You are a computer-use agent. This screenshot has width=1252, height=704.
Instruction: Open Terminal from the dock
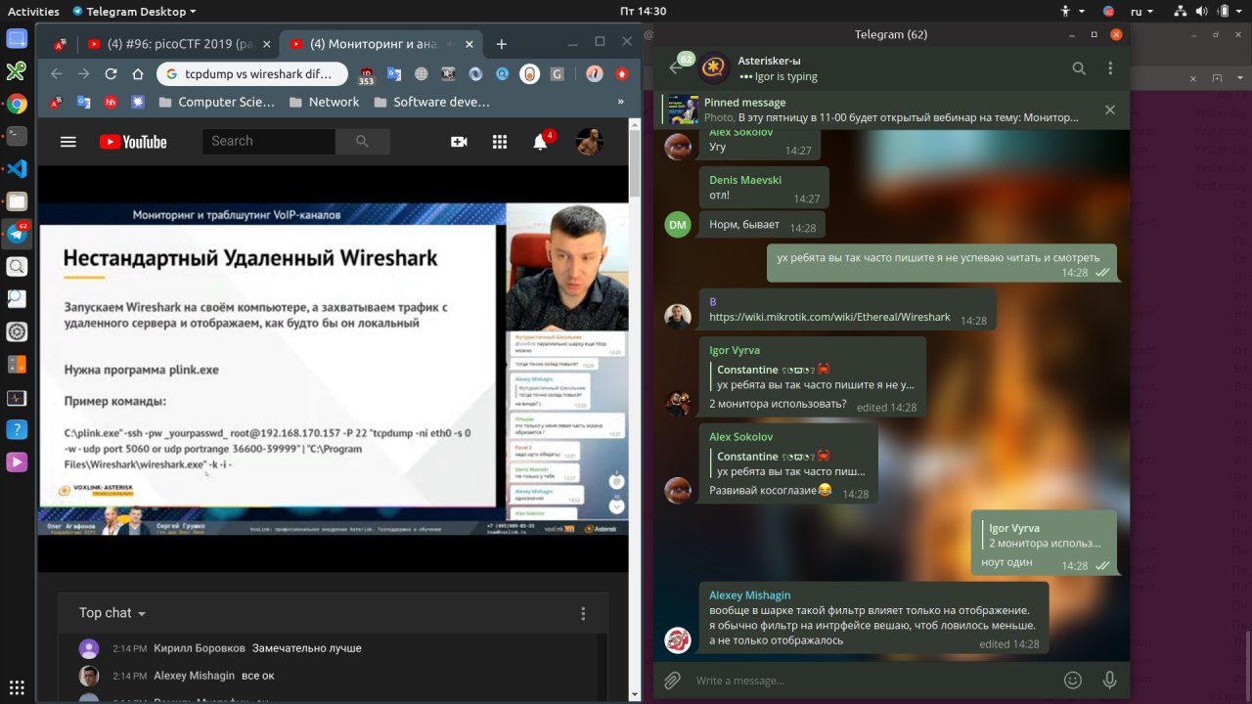(17, 136)
